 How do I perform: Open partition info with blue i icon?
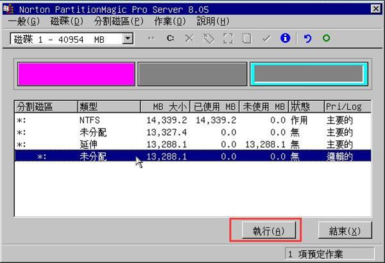(x=285, y=38)
